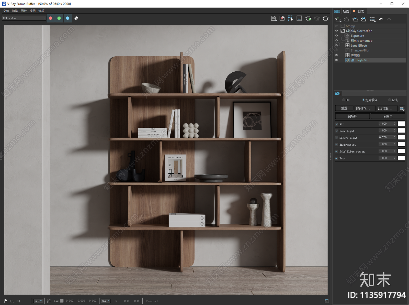
Task: Click the 读取 load button
Action: (x=387, y=108)
